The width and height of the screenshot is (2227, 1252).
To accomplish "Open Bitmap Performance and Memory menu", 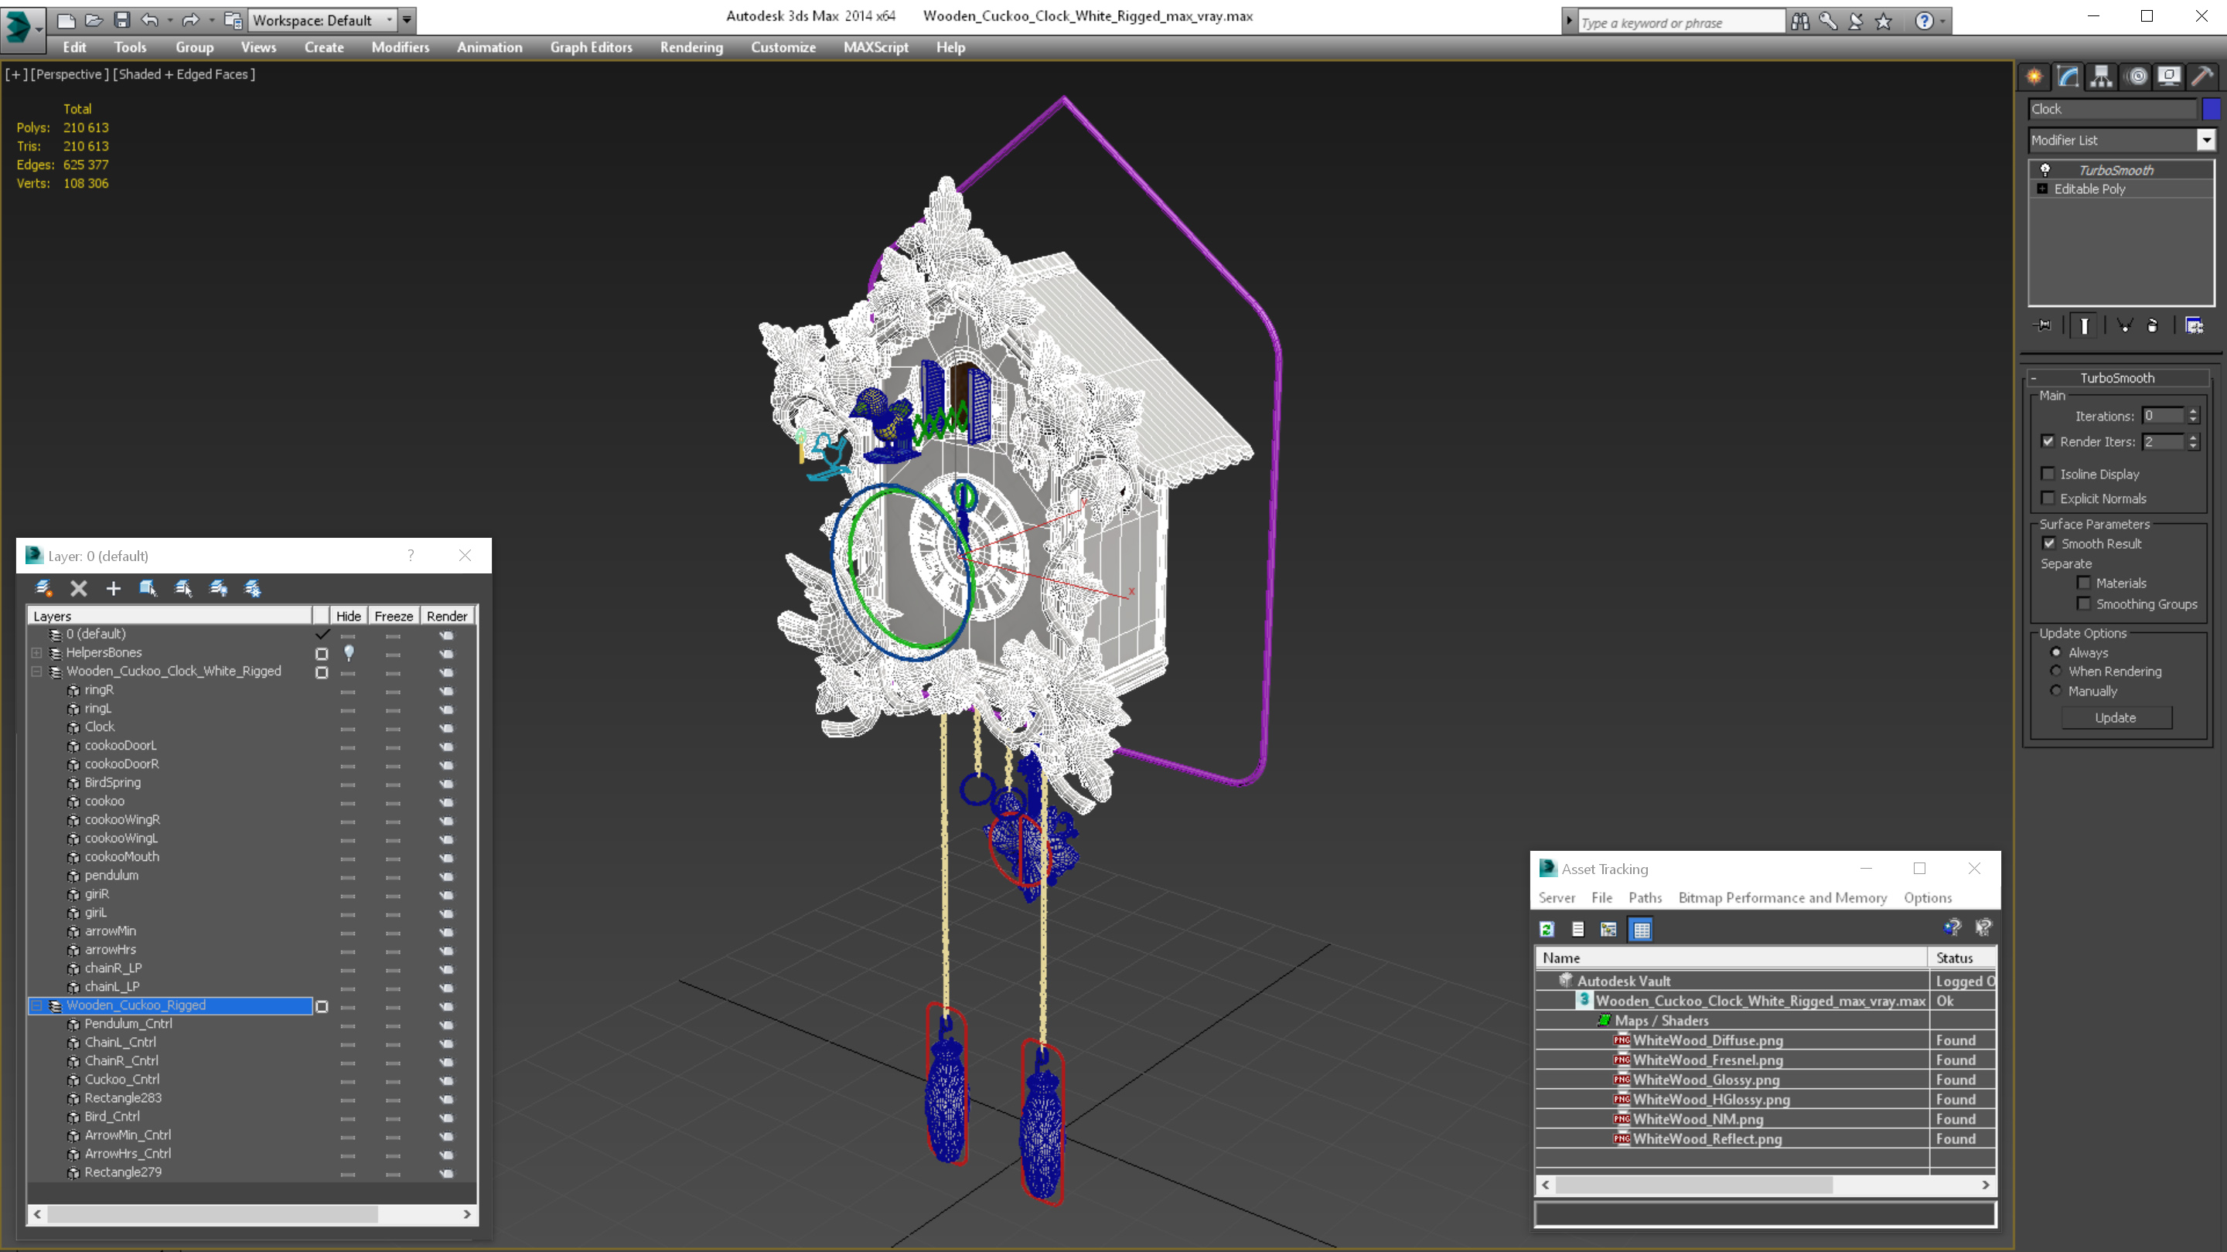I will click(1782, 898).
